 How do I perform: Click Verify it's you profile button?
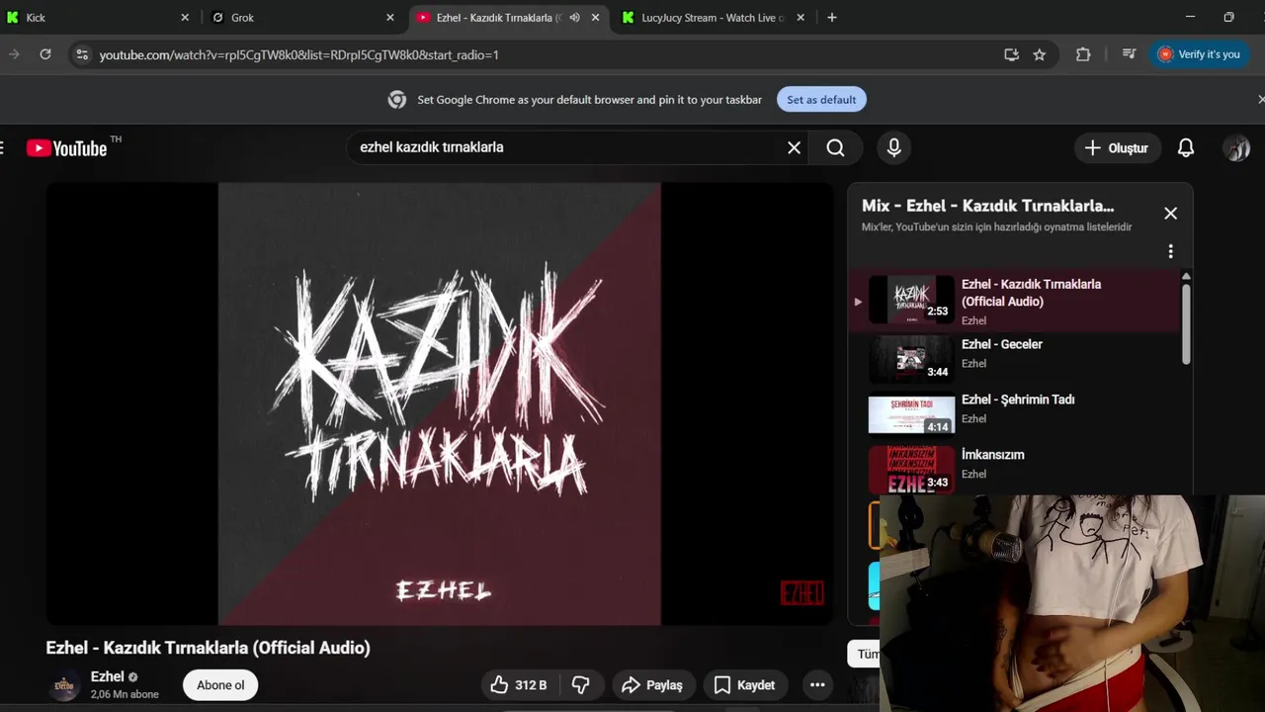pyautogui.click(x=1199, y=54)
